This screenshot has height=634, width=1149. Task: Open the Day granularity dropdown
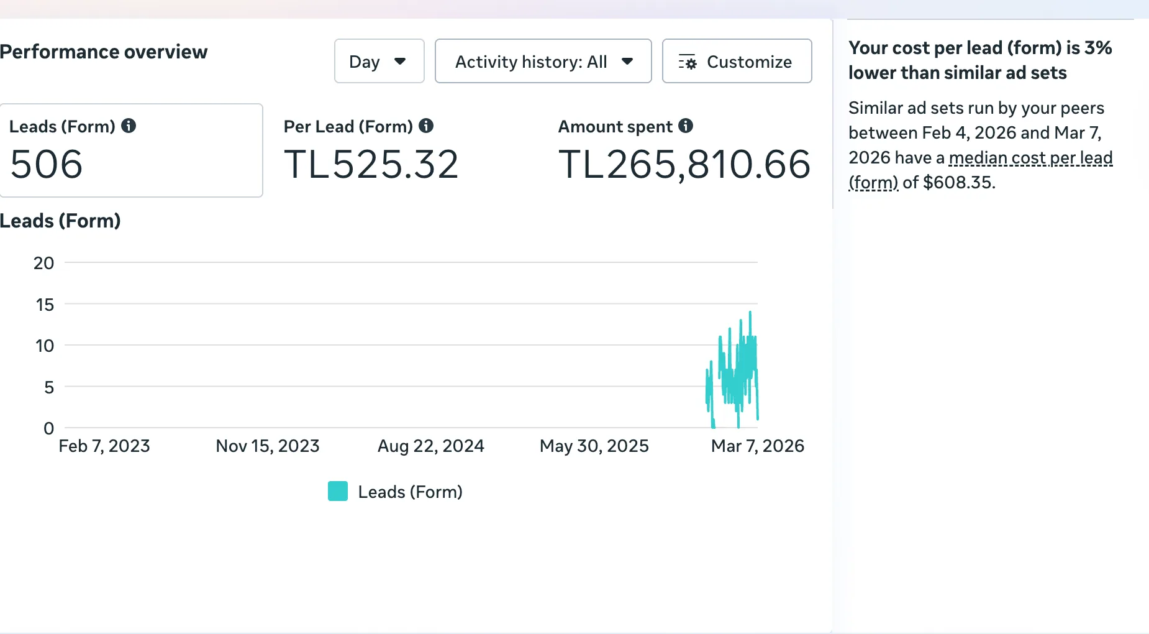379,61
